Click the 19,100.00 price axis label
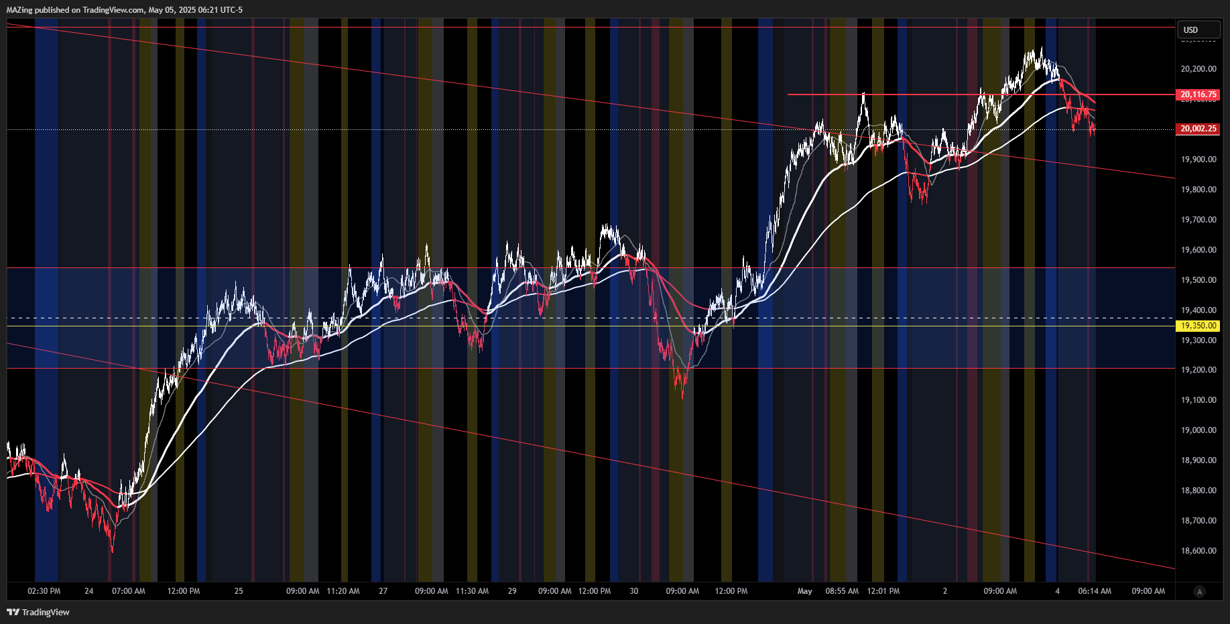This screenshot has height=624, width=1230. (1198, 400)
